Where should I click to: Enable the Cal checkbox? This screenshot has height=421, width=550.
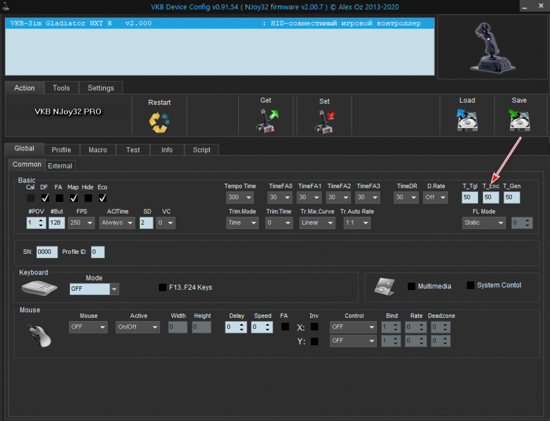(x=30, y=198)
